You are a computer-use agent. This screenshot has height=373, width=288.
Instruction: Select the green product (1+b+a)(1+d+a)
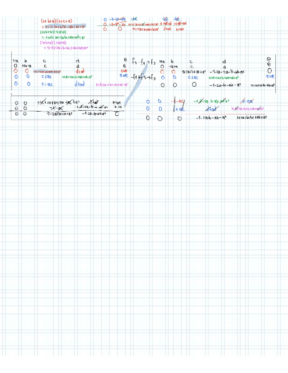click(53, 32)
